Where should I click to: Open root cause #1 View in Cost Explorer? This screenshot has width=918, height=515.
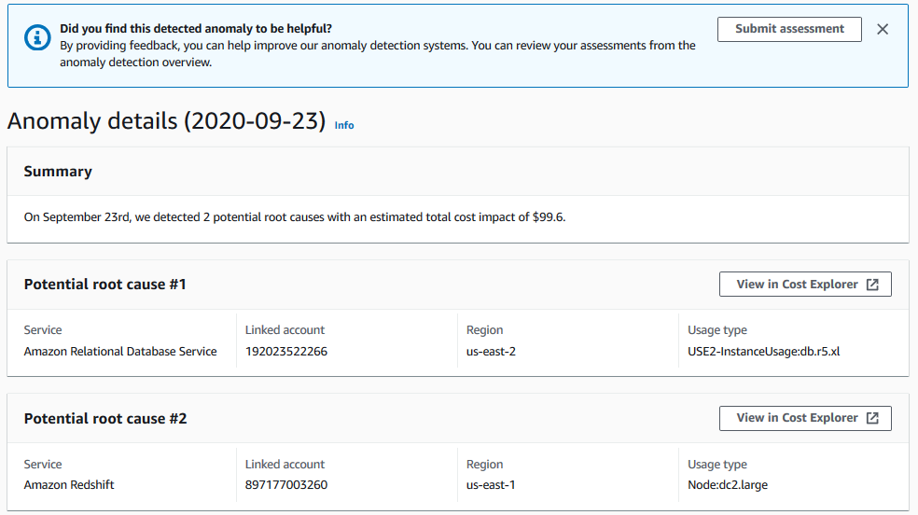coord(805,285)
